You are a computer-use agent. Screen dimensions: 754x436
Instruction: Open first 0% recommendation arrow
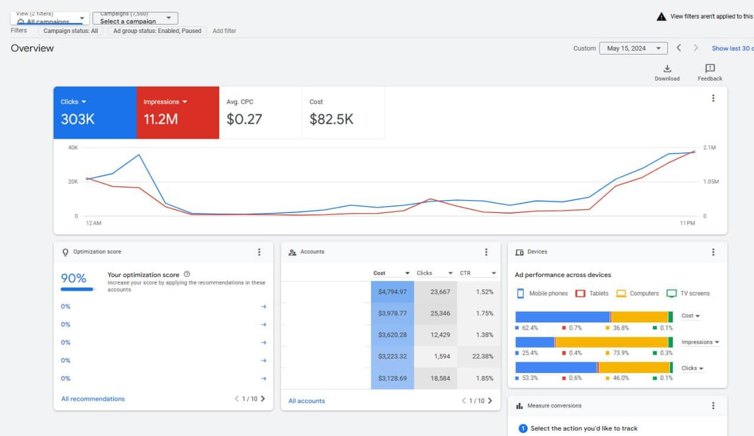(x=263, y=307)
